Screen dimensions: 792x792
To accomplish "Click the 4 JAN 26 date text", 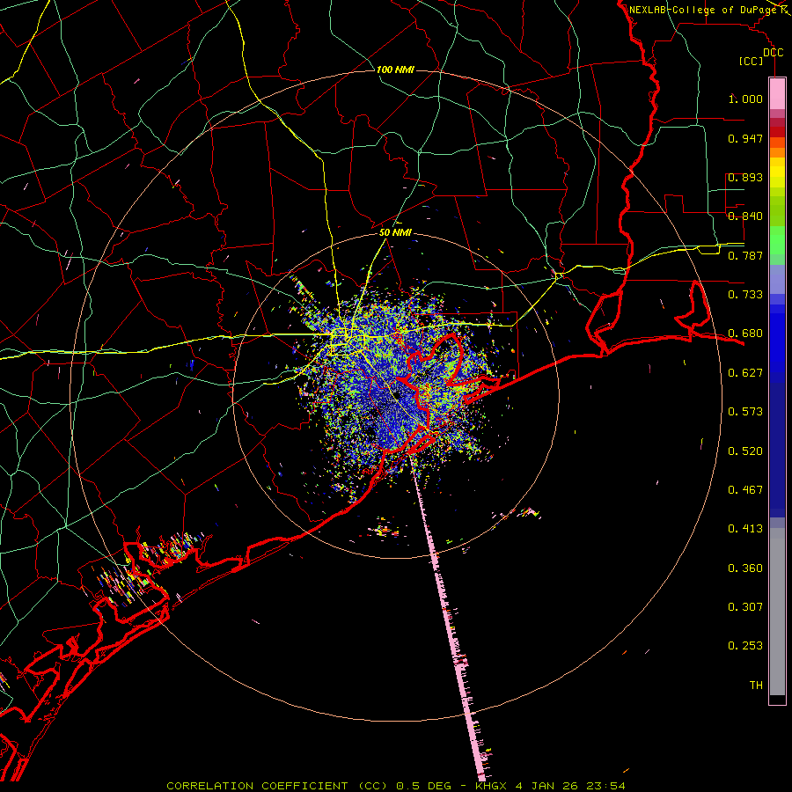I will (546, 786).
